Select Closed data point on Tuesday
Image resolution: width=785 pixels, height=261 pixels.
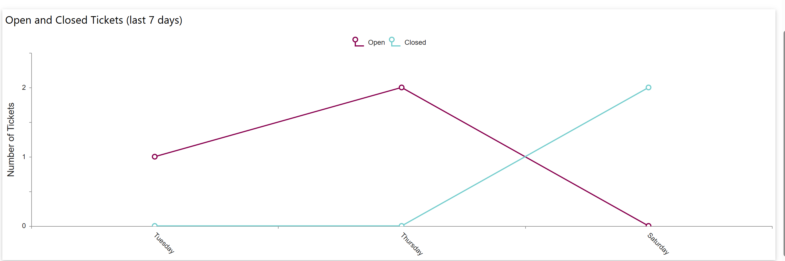pyautogui.click(x=155, y=226)
